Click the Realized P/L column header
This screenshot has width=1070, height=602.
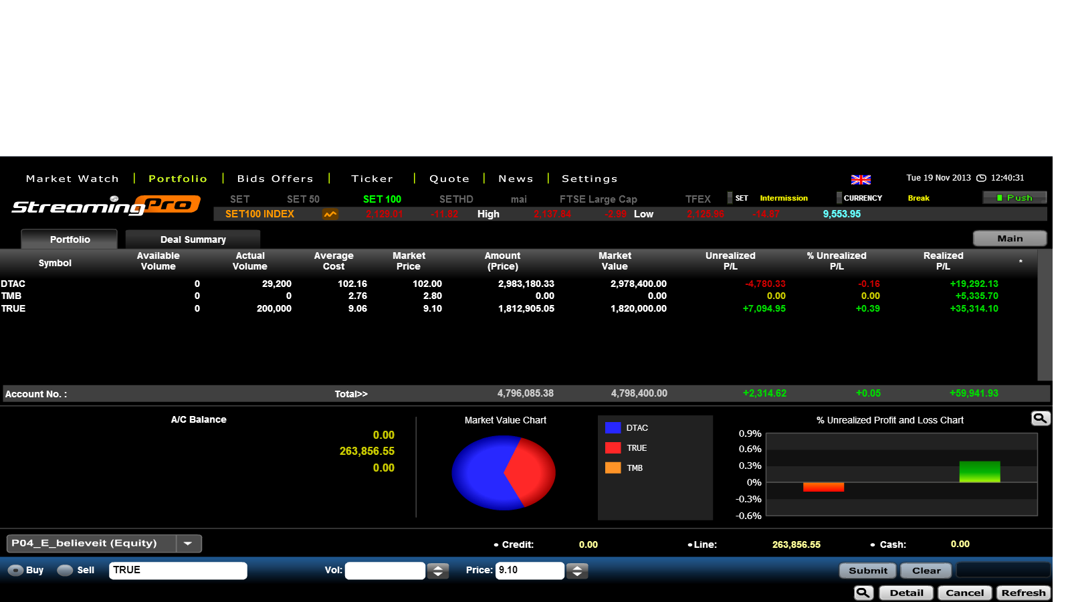point(943,261)
